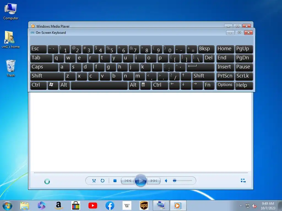Screen dimensions: 282x211
Task: Click the On-Screen Keyboard taskbar icon
Action: pos(161,206)
